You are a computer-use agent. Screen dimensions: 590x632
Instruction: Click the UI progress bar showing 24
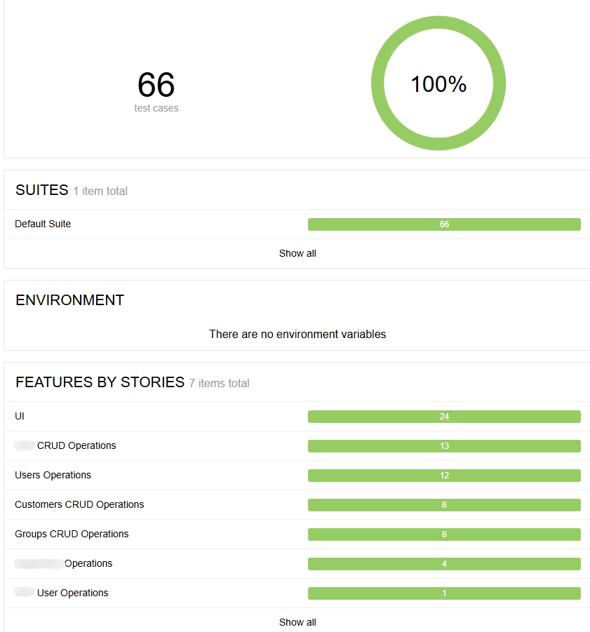444,417
